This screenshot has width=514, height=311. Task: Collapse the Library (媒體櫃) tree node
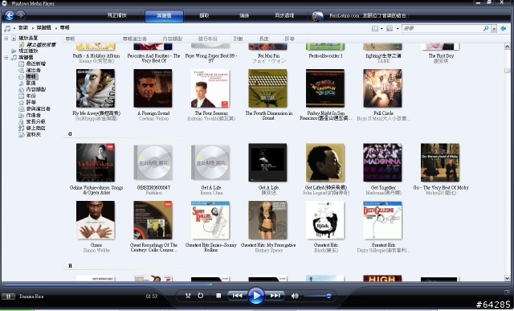click(6, 57)
